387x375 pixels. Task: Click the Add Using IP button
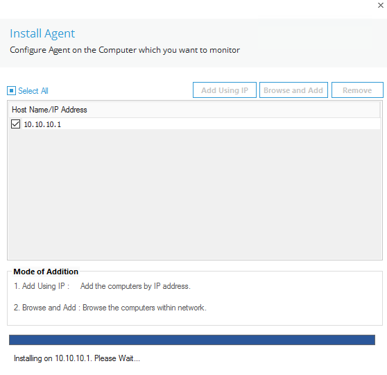(225, 90)
